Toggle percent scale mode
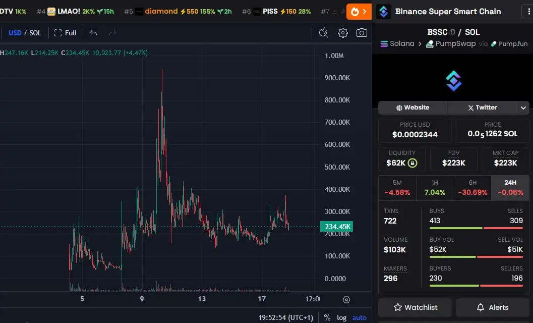The image size is (533, 323). [x=327, y=317]
